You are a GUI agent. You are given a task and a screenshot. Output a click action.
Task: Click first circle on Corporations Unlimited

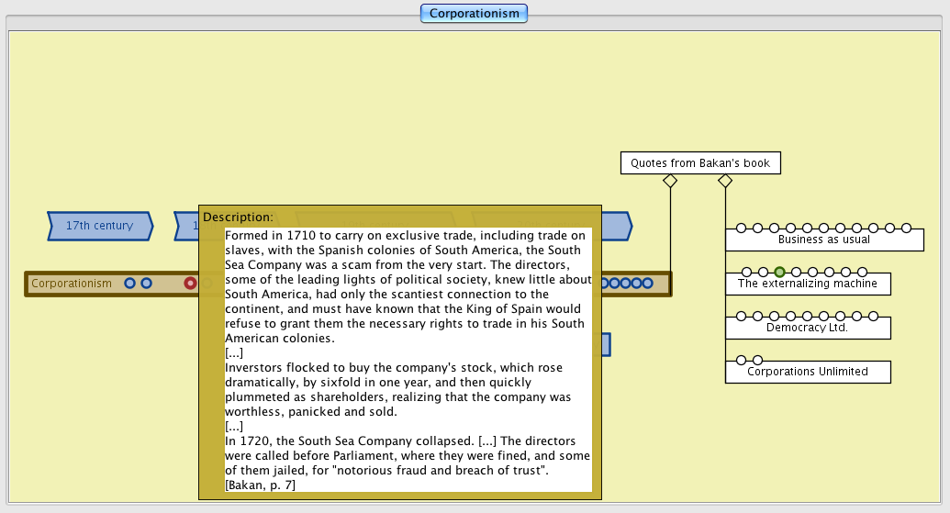[x=741, y=360]
